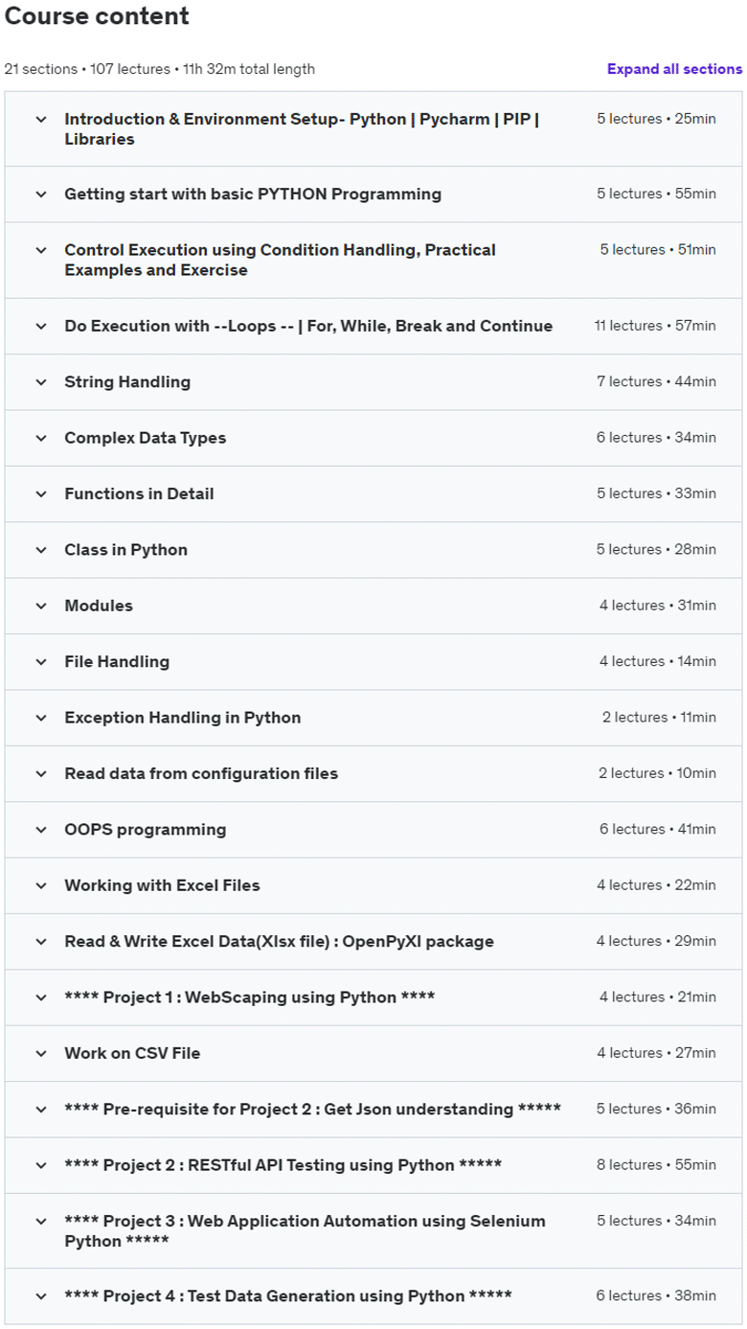
Task: Expand chevron next to Do Execution with Loops
Action: point(40,326)
